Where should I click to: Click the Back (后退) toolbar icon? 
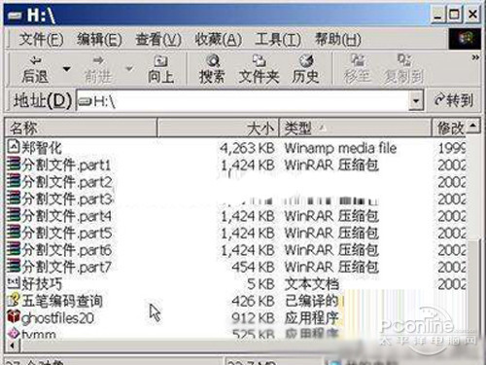click(35, 60)
